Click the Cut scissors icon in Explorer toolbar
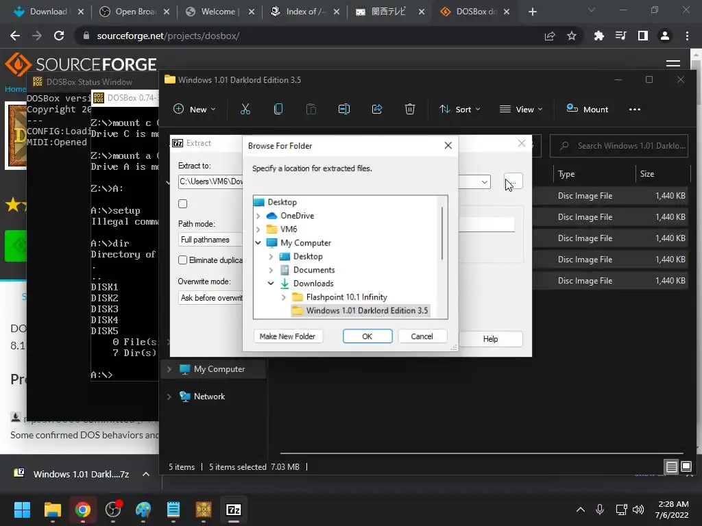 click(x=245, y=109)
